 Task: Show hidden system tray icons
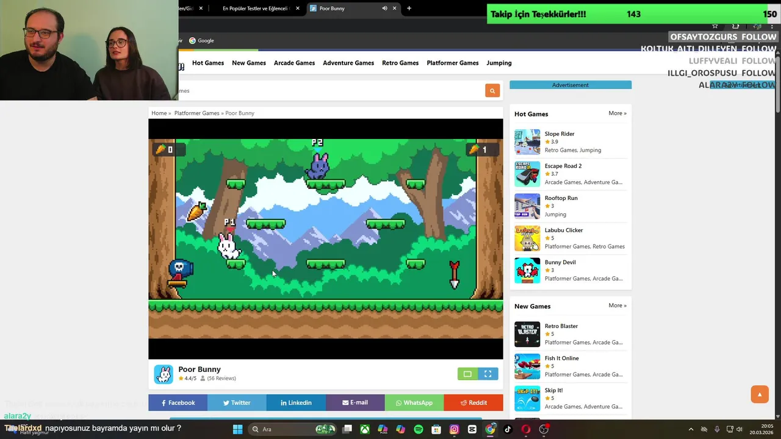(x=691, y=429)
